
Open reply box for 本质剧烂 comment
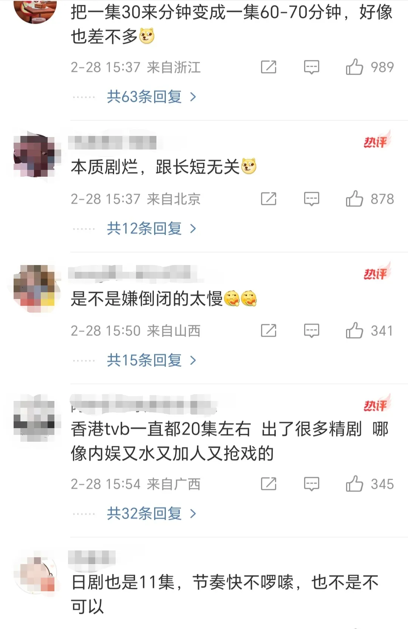[312, 199]
